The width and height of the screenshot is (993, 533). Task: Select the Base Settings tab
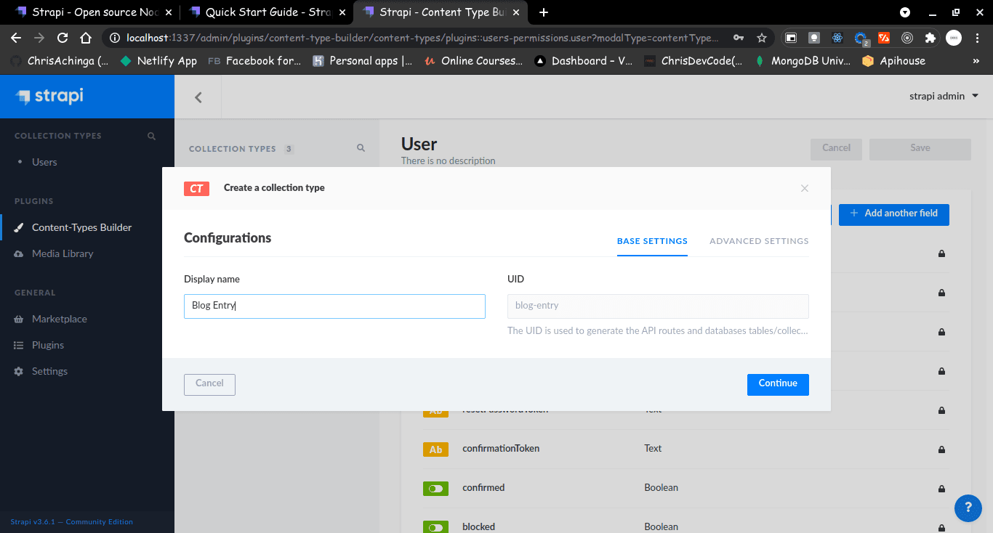[652, 241]
